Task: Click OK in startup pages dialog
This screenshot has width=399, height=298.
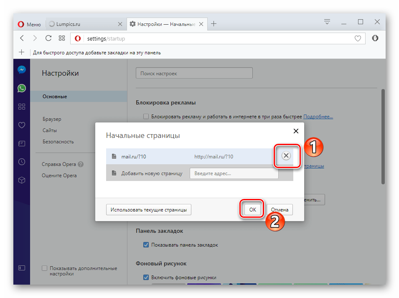Action: tap(252, 210)
